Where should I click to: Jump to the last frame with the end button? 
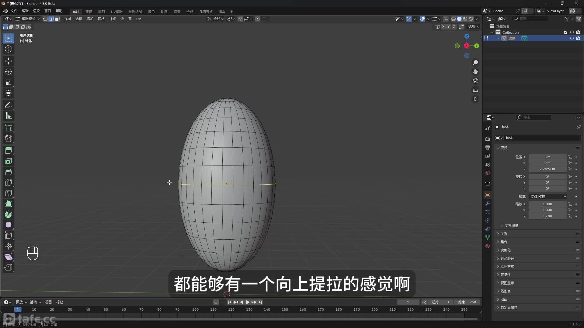(260, 302)
